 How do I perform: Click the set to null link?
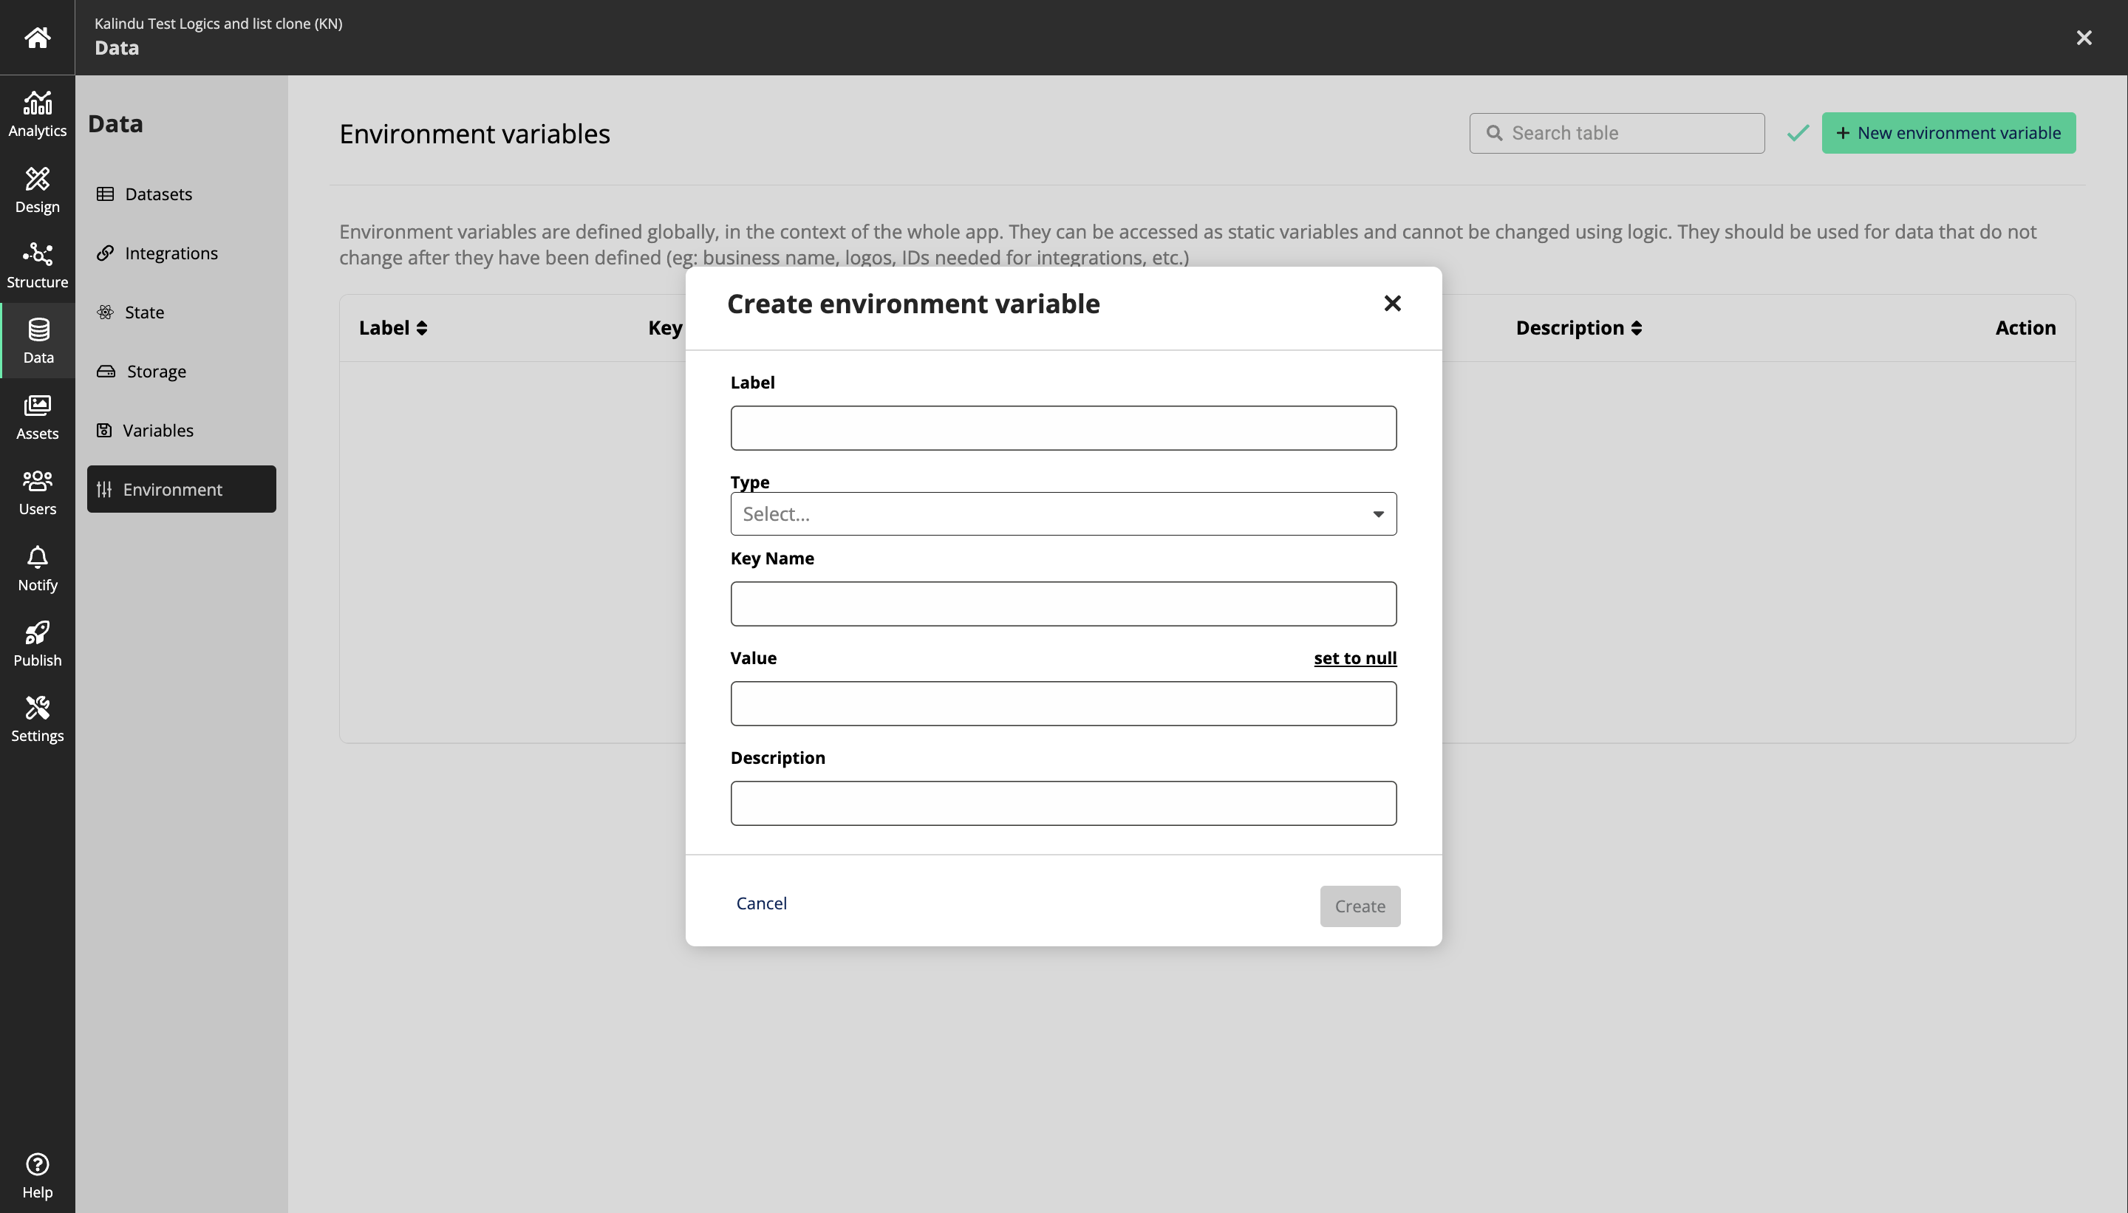[x=1355, y=658]
